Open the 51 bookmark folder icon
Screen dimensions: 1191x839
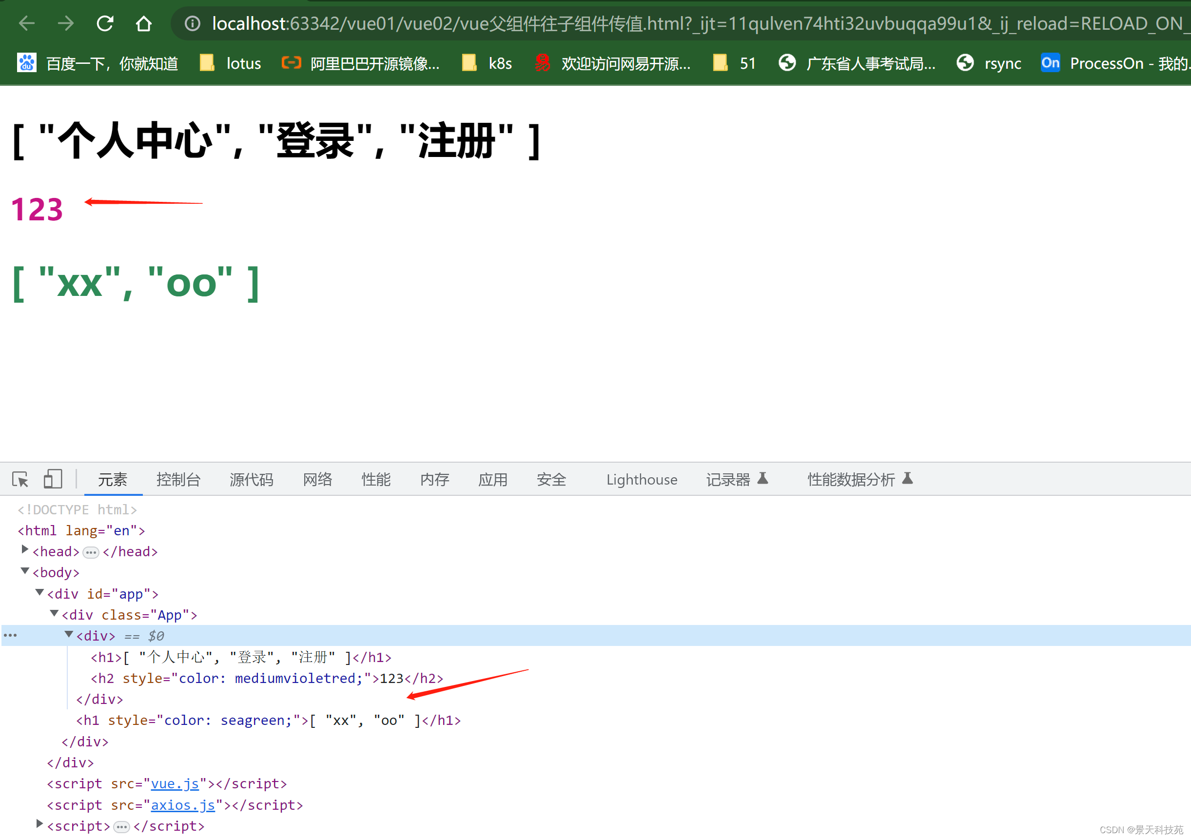click(721, 63)
